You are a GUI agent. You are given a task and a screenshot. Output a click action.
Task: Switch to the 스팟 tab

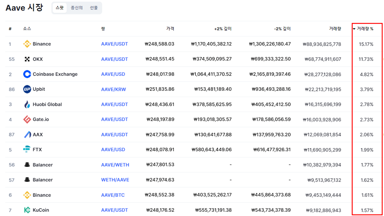coord(60,8)
